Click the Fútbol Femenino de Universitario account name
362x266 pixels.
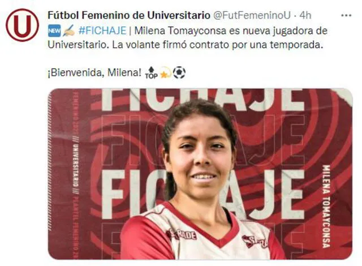[x=129, y=15]
